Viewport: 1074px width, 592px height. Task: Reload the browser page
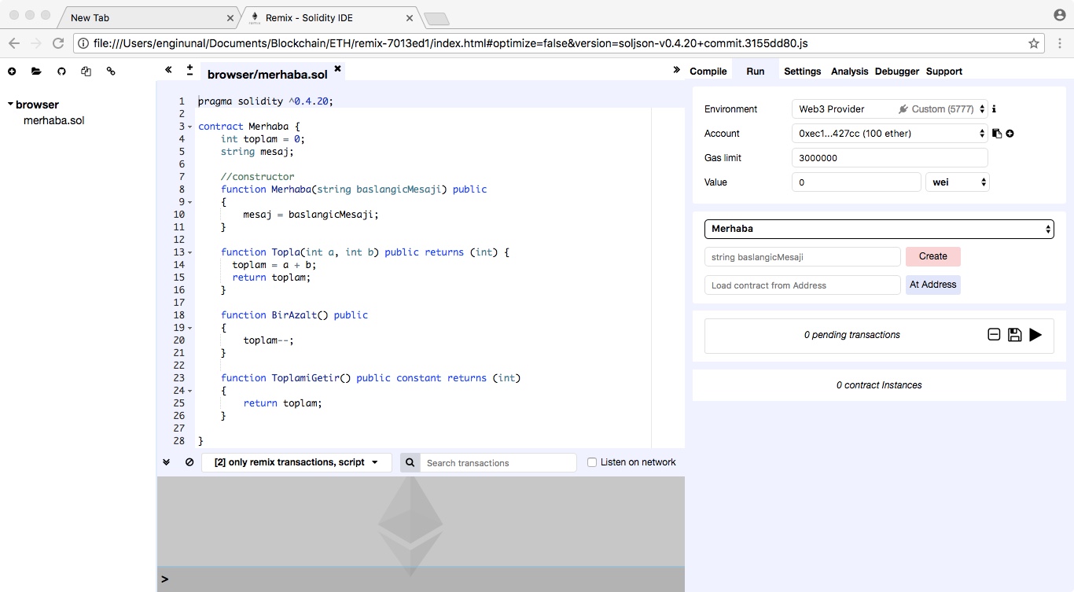pos(58,43)
